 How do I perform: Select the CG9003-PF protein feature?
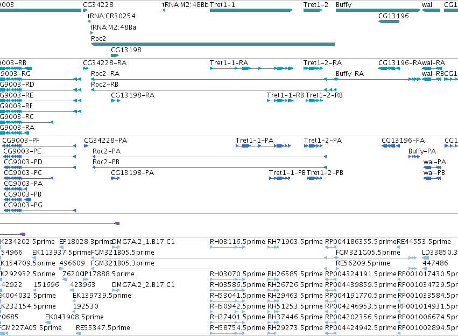[x=39, y=146]
